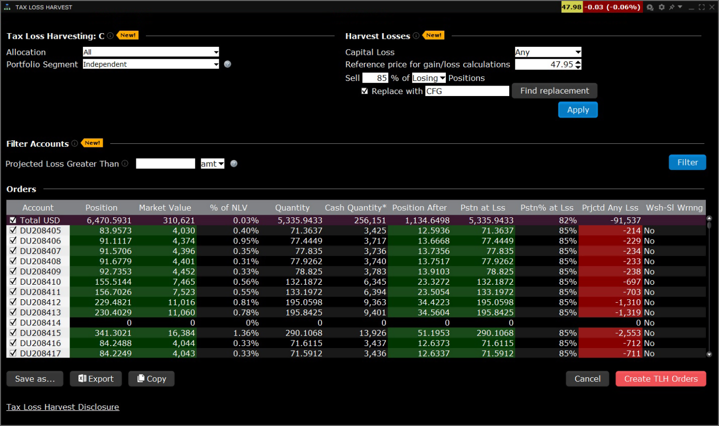This screenshot has width=719, height=426.
Task: Click the orders table vertical scrollbar
Action: (709, 287)
